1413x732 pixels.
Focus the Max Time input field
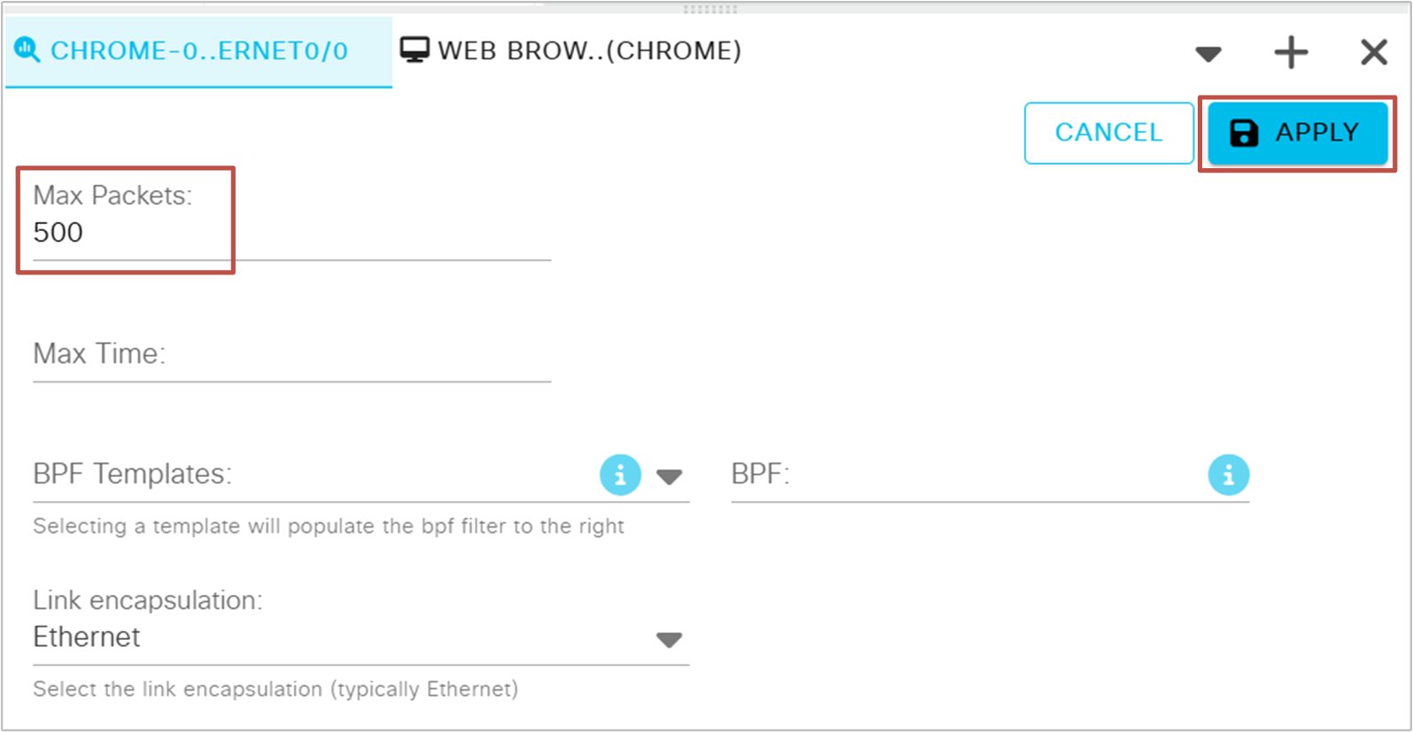click(x=291, y=354)
